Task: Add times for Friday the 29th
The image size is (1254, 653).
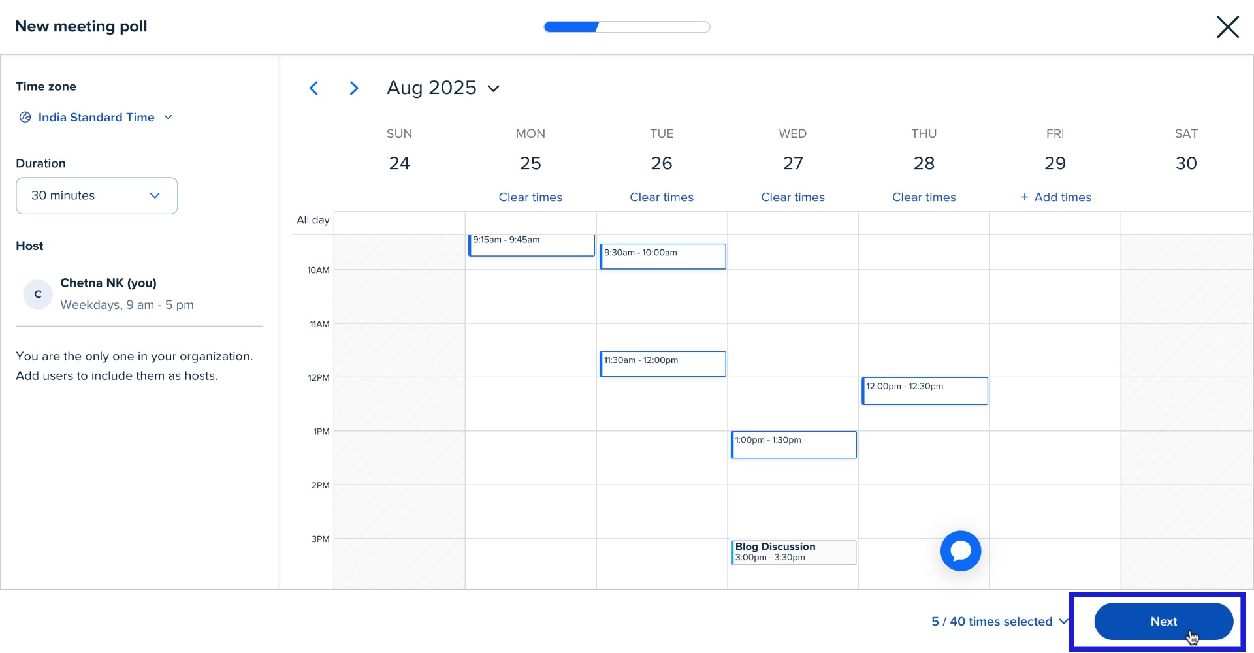Action: point(1055,197)
